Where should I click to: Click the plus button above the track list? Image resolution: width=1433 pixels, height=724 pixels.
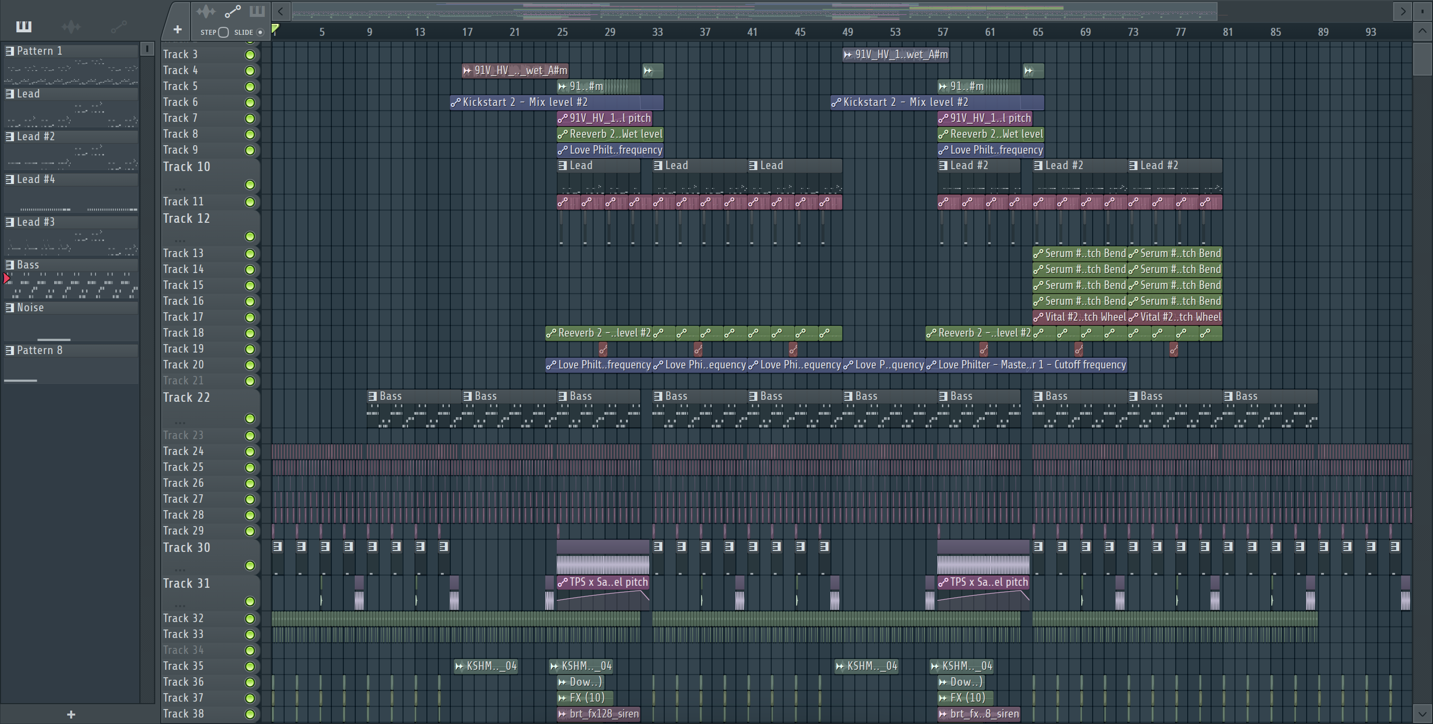click(x=178, y=29)
